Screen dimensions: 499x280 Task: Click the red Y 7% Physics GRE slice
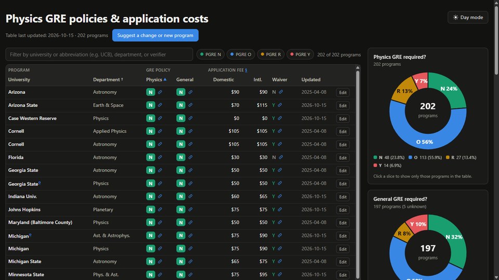point(421,81)
